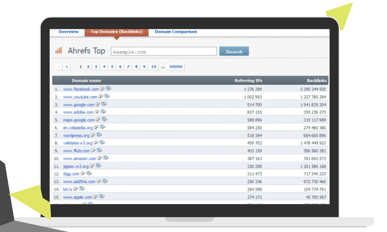This screenshot has width=387, height=232.
Task: Click the blue list-search icon beside wordpress.org
Action: coord(99,135)
